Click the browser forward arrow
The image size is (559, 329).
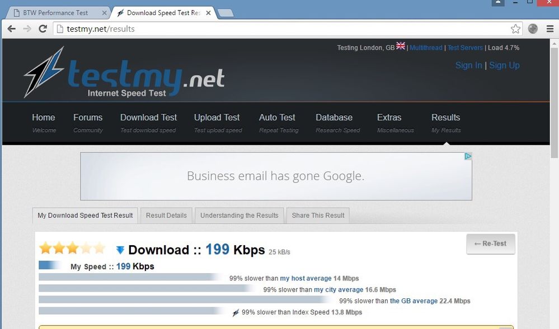click(x=27, y=29)
